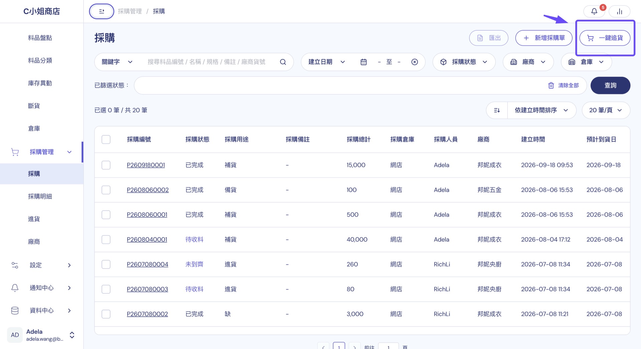Viewport: 641px width, 349px height.
Task: Expand the 廠商 filter dropdown
Action: tap(528, 62)
